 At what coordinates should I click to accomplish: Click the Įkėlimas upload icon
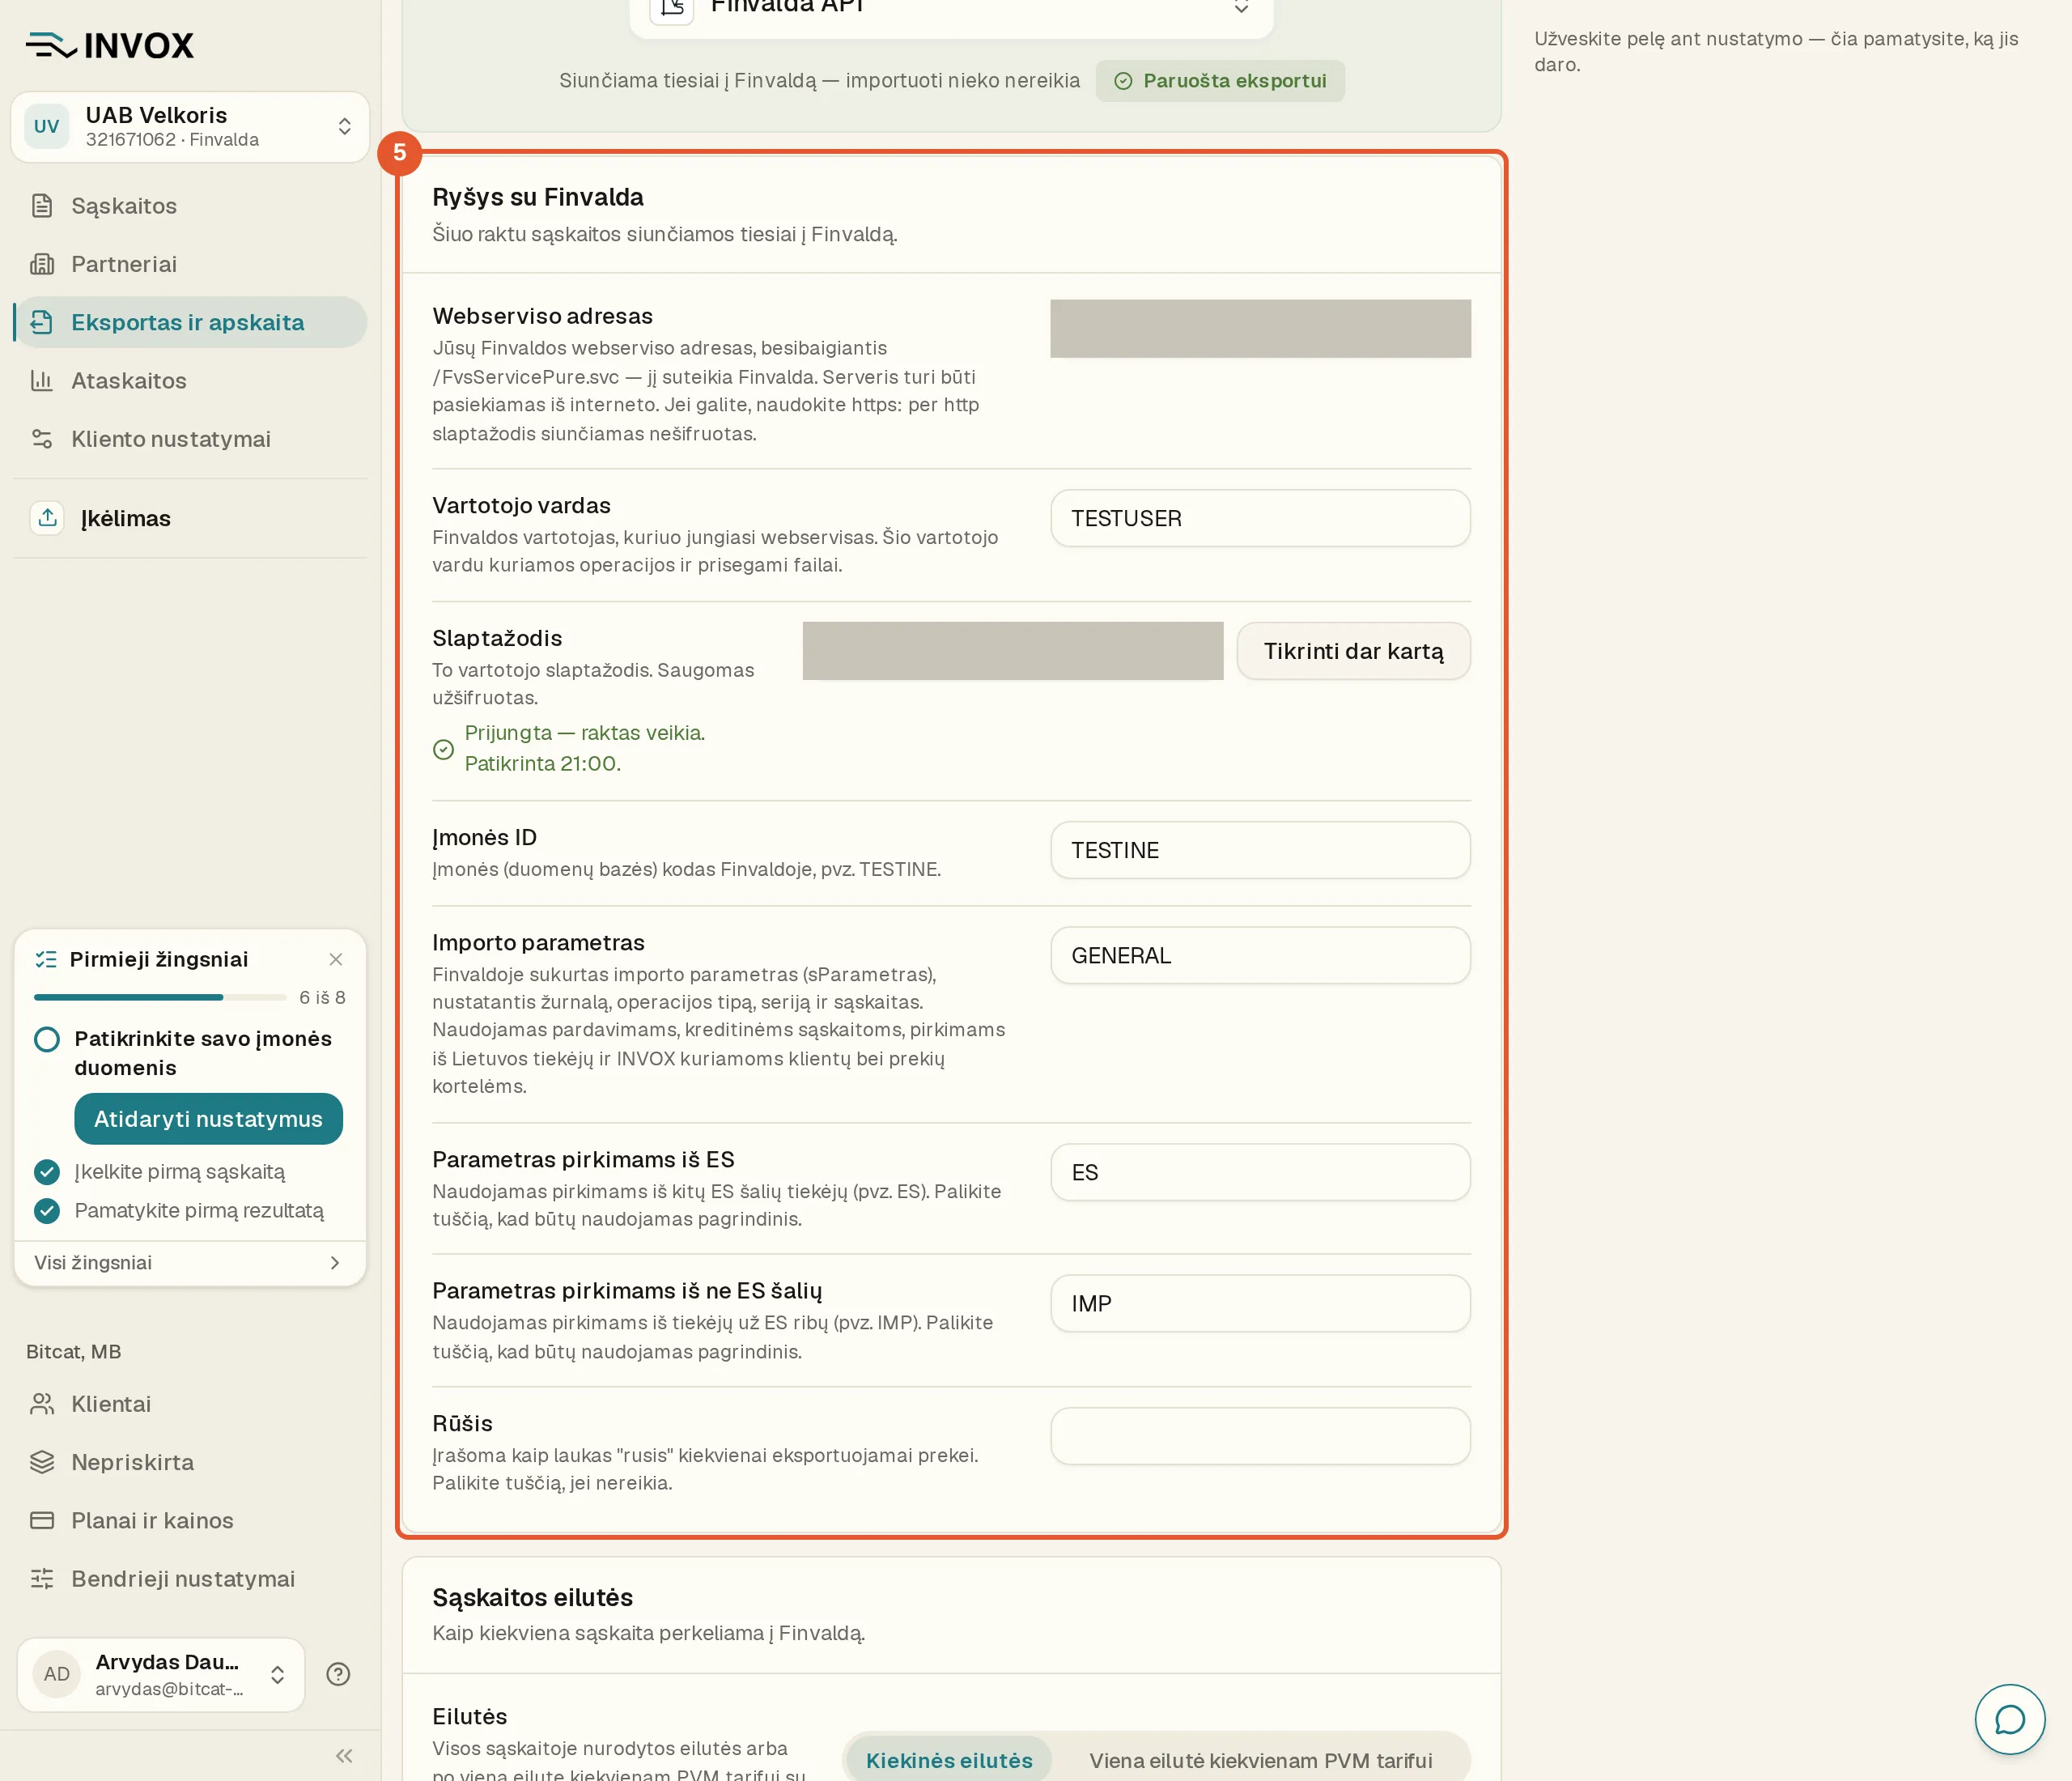pyautogui.click(x=47, y=518)
